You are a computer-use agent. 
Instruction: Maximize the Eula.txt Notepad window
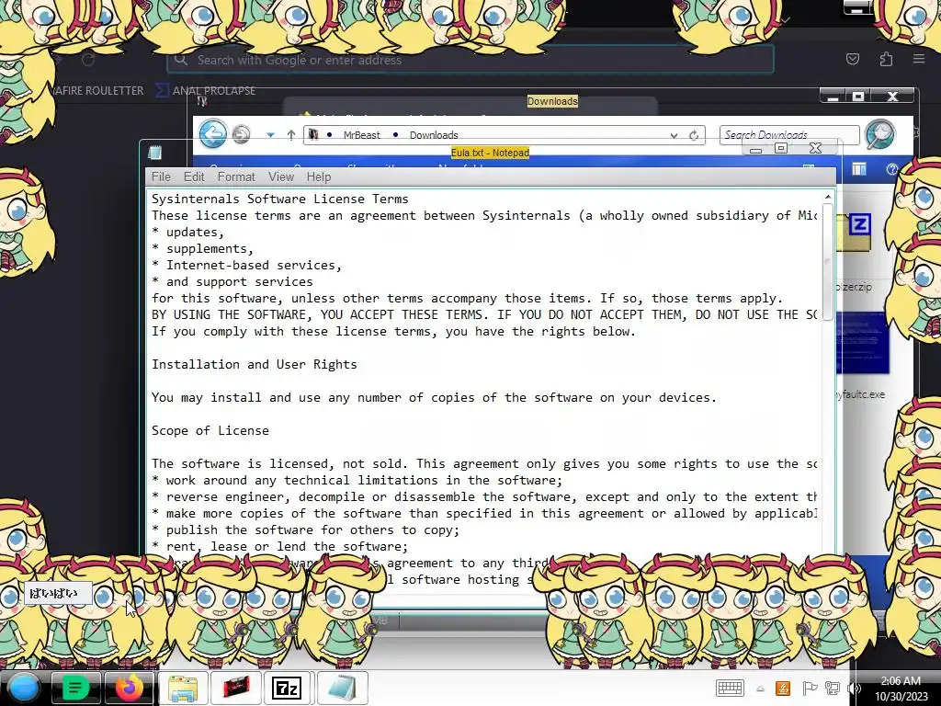pyautogui.click(x=781, y=148)
